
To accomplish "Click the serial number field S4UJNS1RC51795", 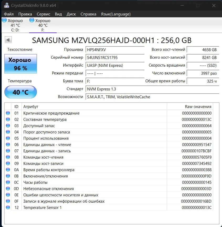I will coord(115,57).
